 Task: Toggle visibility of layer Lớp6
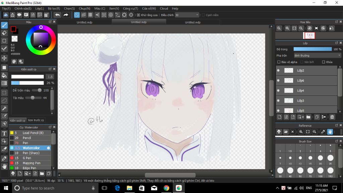coord(278,80)
